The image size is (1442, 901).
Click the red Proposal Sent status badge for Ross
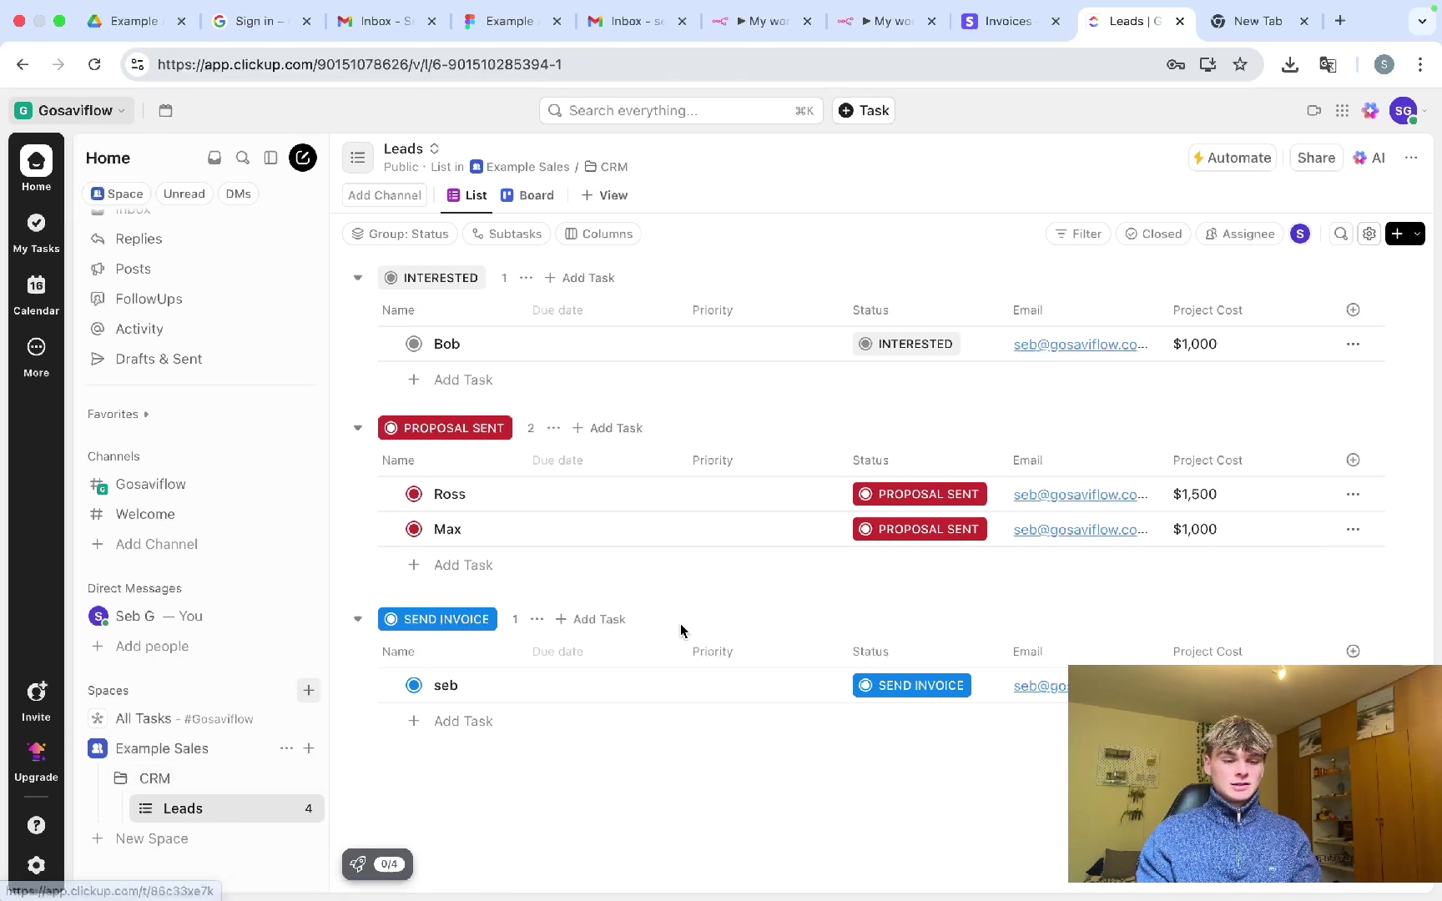coord(920,494)
